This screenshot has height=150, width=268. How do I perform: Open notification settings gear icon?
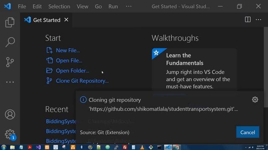(x=255, y=100)
